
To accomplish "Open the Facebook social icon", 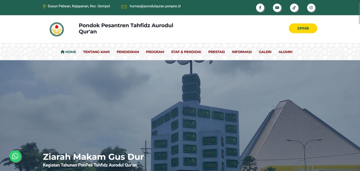I will [260, 8].
